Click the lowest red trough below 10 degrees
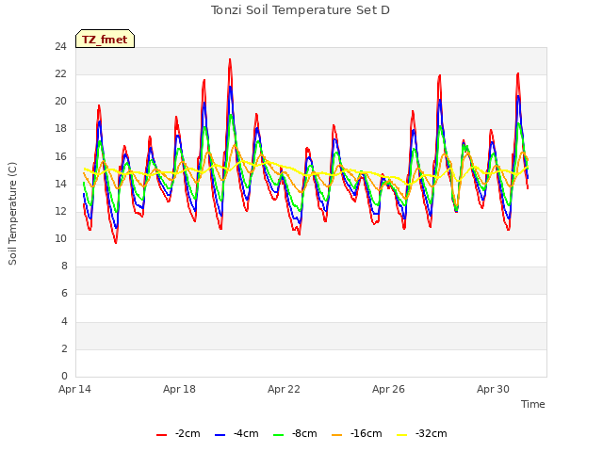This screenshot has height=452, width=603. tap(116, 243)
